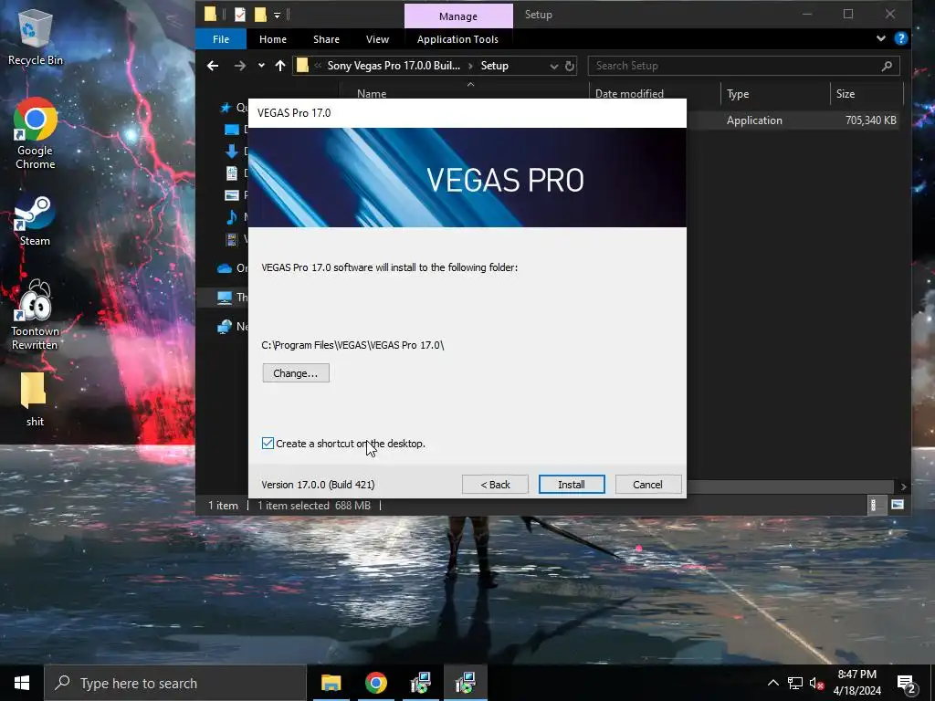Expand the address bar history dropdown
The image size is (935, 701).
(x=554, y=66)
